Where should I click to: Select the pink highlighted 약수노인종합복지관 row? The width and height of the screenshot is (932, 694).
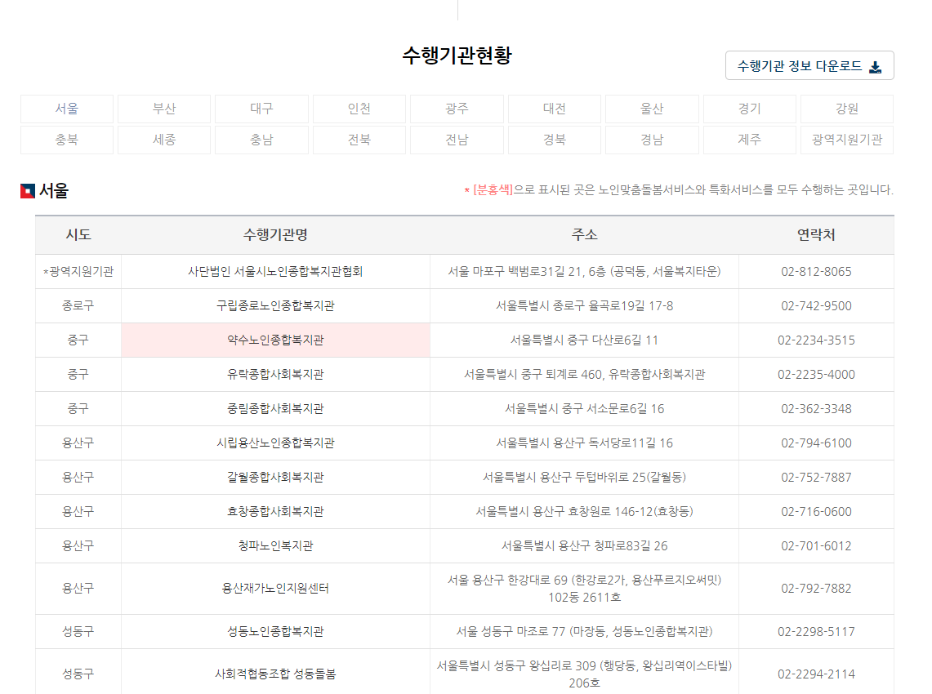pos(275,340)
